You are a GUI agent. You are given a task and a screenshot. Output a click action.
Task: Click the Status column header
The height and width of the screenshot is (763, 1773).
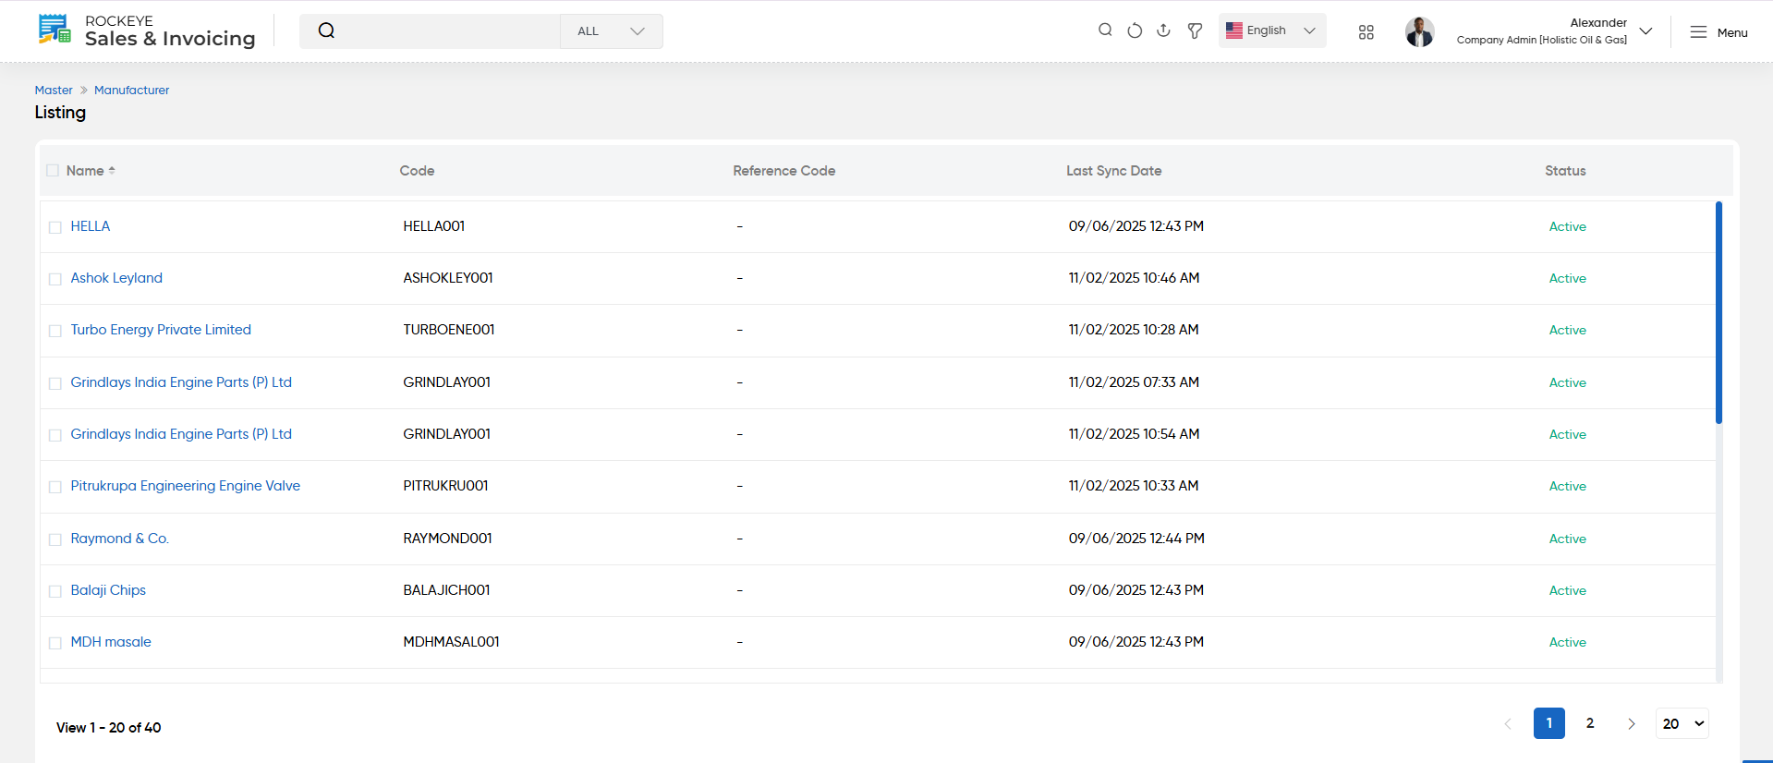(x=1565, y=171)
